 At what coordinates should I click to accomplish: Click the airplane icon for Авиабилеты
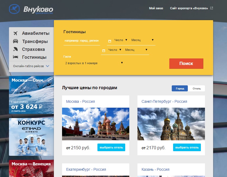[16, 33]
